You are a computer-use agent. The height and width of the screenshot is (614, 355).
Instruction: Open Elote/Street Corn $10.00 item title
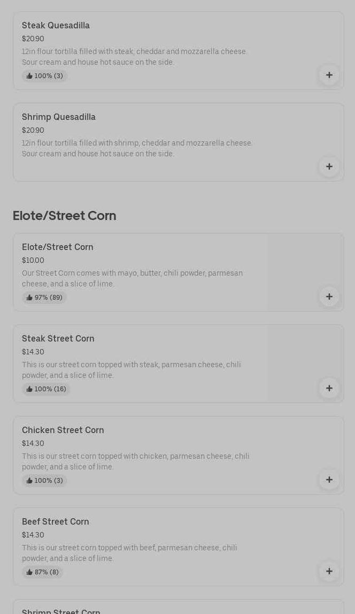58,247
